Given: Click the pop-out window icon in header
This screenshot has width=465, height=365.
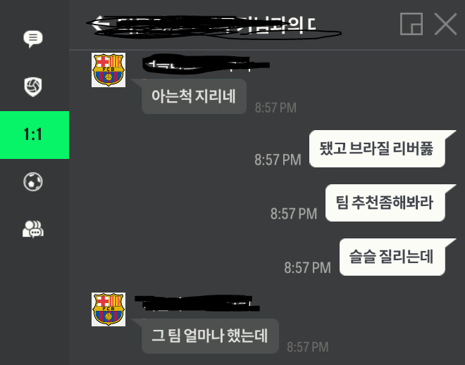Looking at the screenshot, I should click(x=411, y=24).
